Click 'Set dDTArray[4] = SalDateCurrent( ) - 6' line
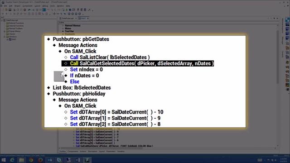The width and height of the screenshot is (290, 163). pyautogui.click(x=97, y=140)
